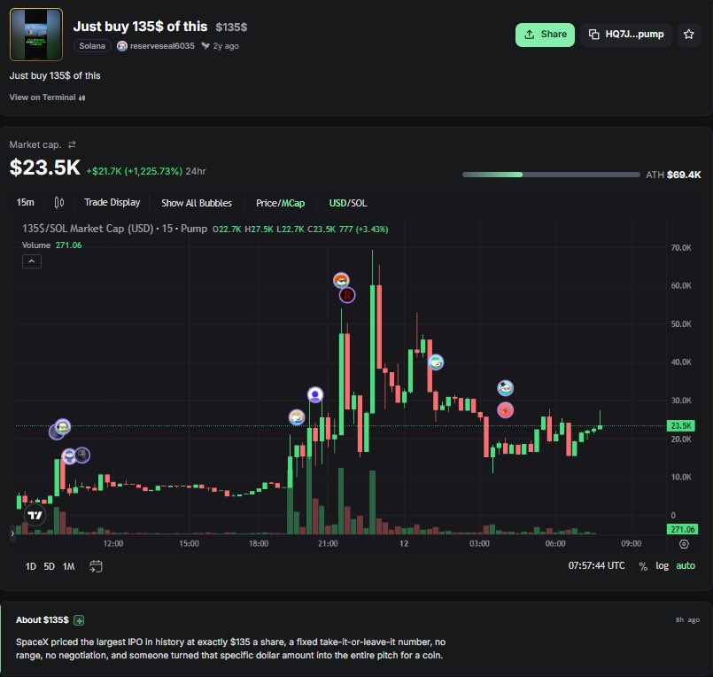Toggle auto scale mode

(x=686, y=565)
